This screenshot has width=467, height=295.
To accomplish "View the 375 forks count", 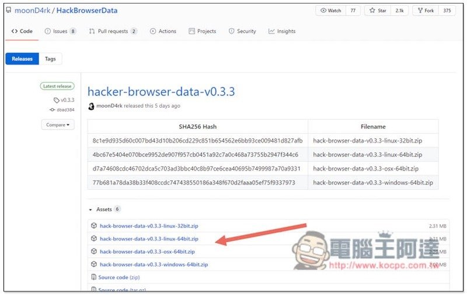I will tap(447, 10).
